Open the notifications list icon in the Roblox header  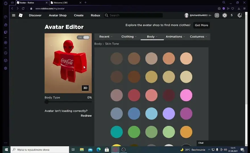click(x=217, y=15)
